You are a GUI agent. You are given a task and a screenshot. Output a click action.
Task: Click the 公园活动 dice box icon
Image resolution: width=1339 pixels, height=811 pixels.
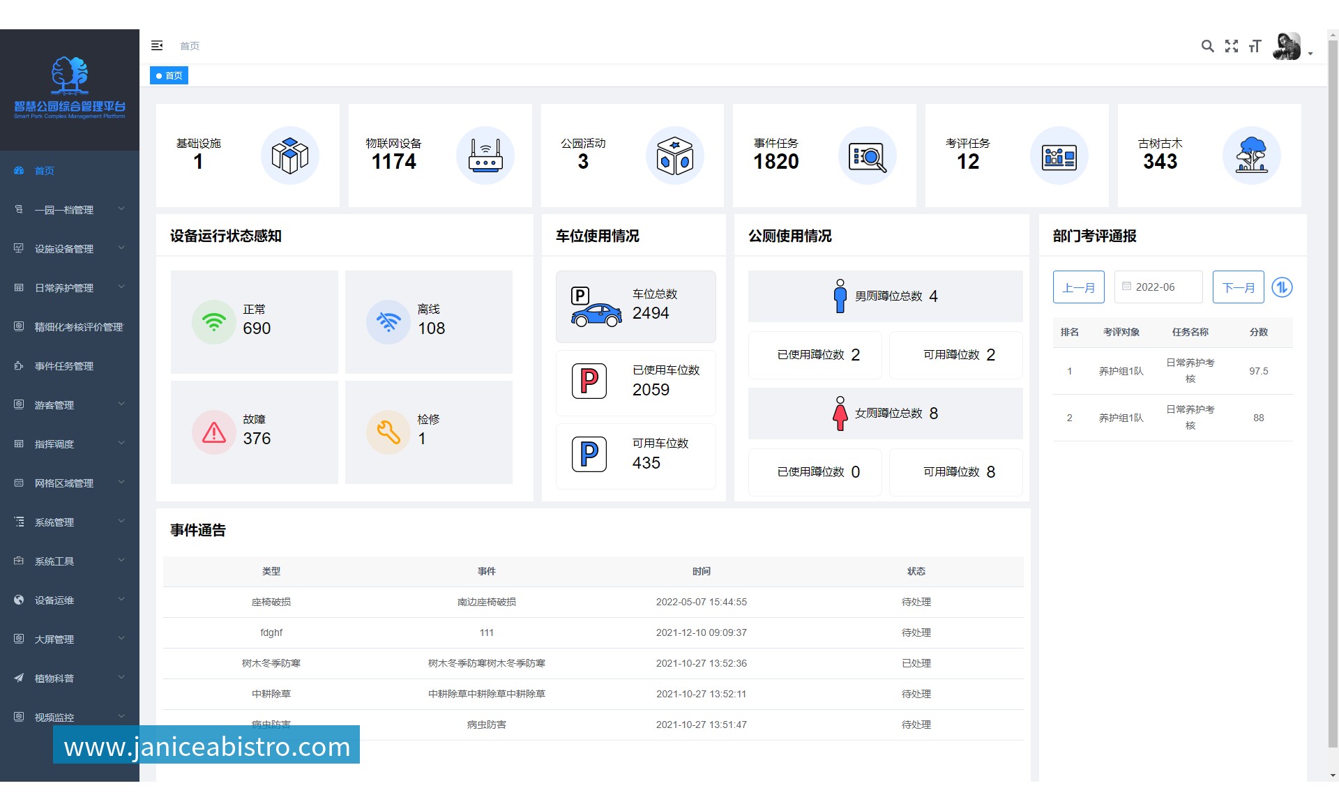click(675, 156)
